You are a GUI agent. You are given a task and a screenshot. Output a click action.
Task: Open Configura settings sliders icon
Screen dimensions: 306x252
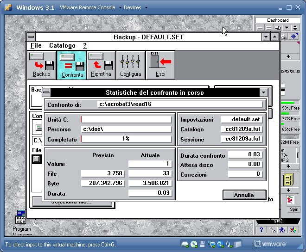click(x=130, y=65)
